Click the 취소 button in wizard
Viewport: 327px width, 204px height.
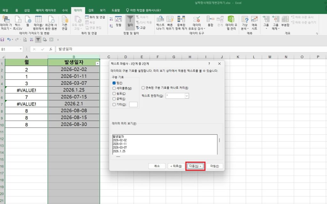157,166
